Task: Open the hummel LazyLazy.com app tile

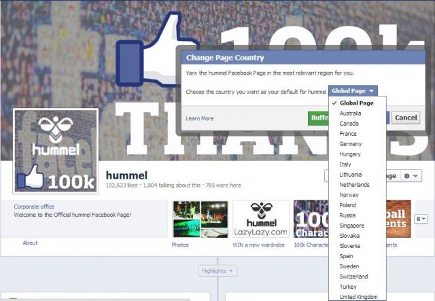Action: pyautogui.click(x=261, y=219)
